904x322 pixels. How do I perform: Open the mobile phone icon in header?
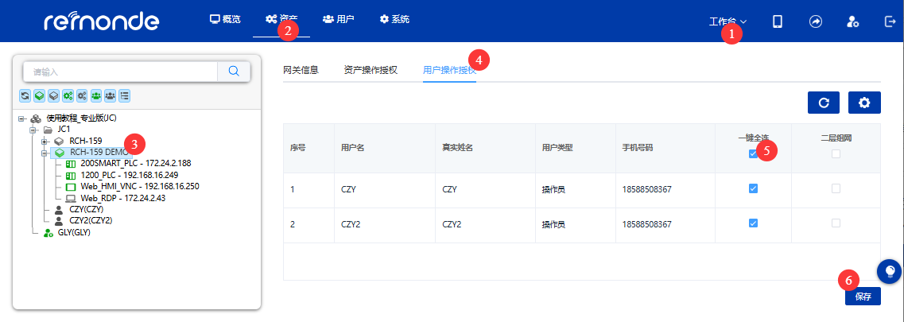777,21
